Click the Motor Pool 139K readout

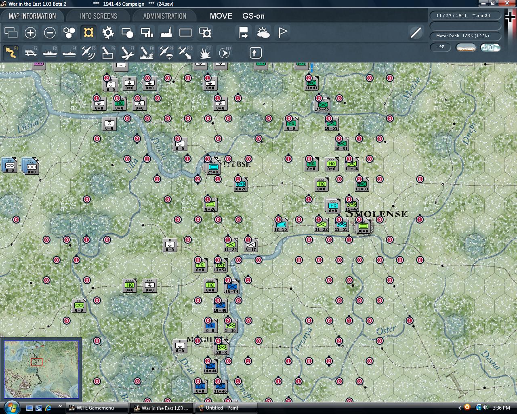click(466, 36)
